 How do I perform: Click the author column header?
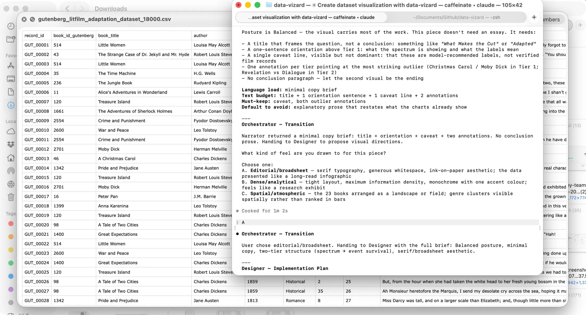click(212, 35)
